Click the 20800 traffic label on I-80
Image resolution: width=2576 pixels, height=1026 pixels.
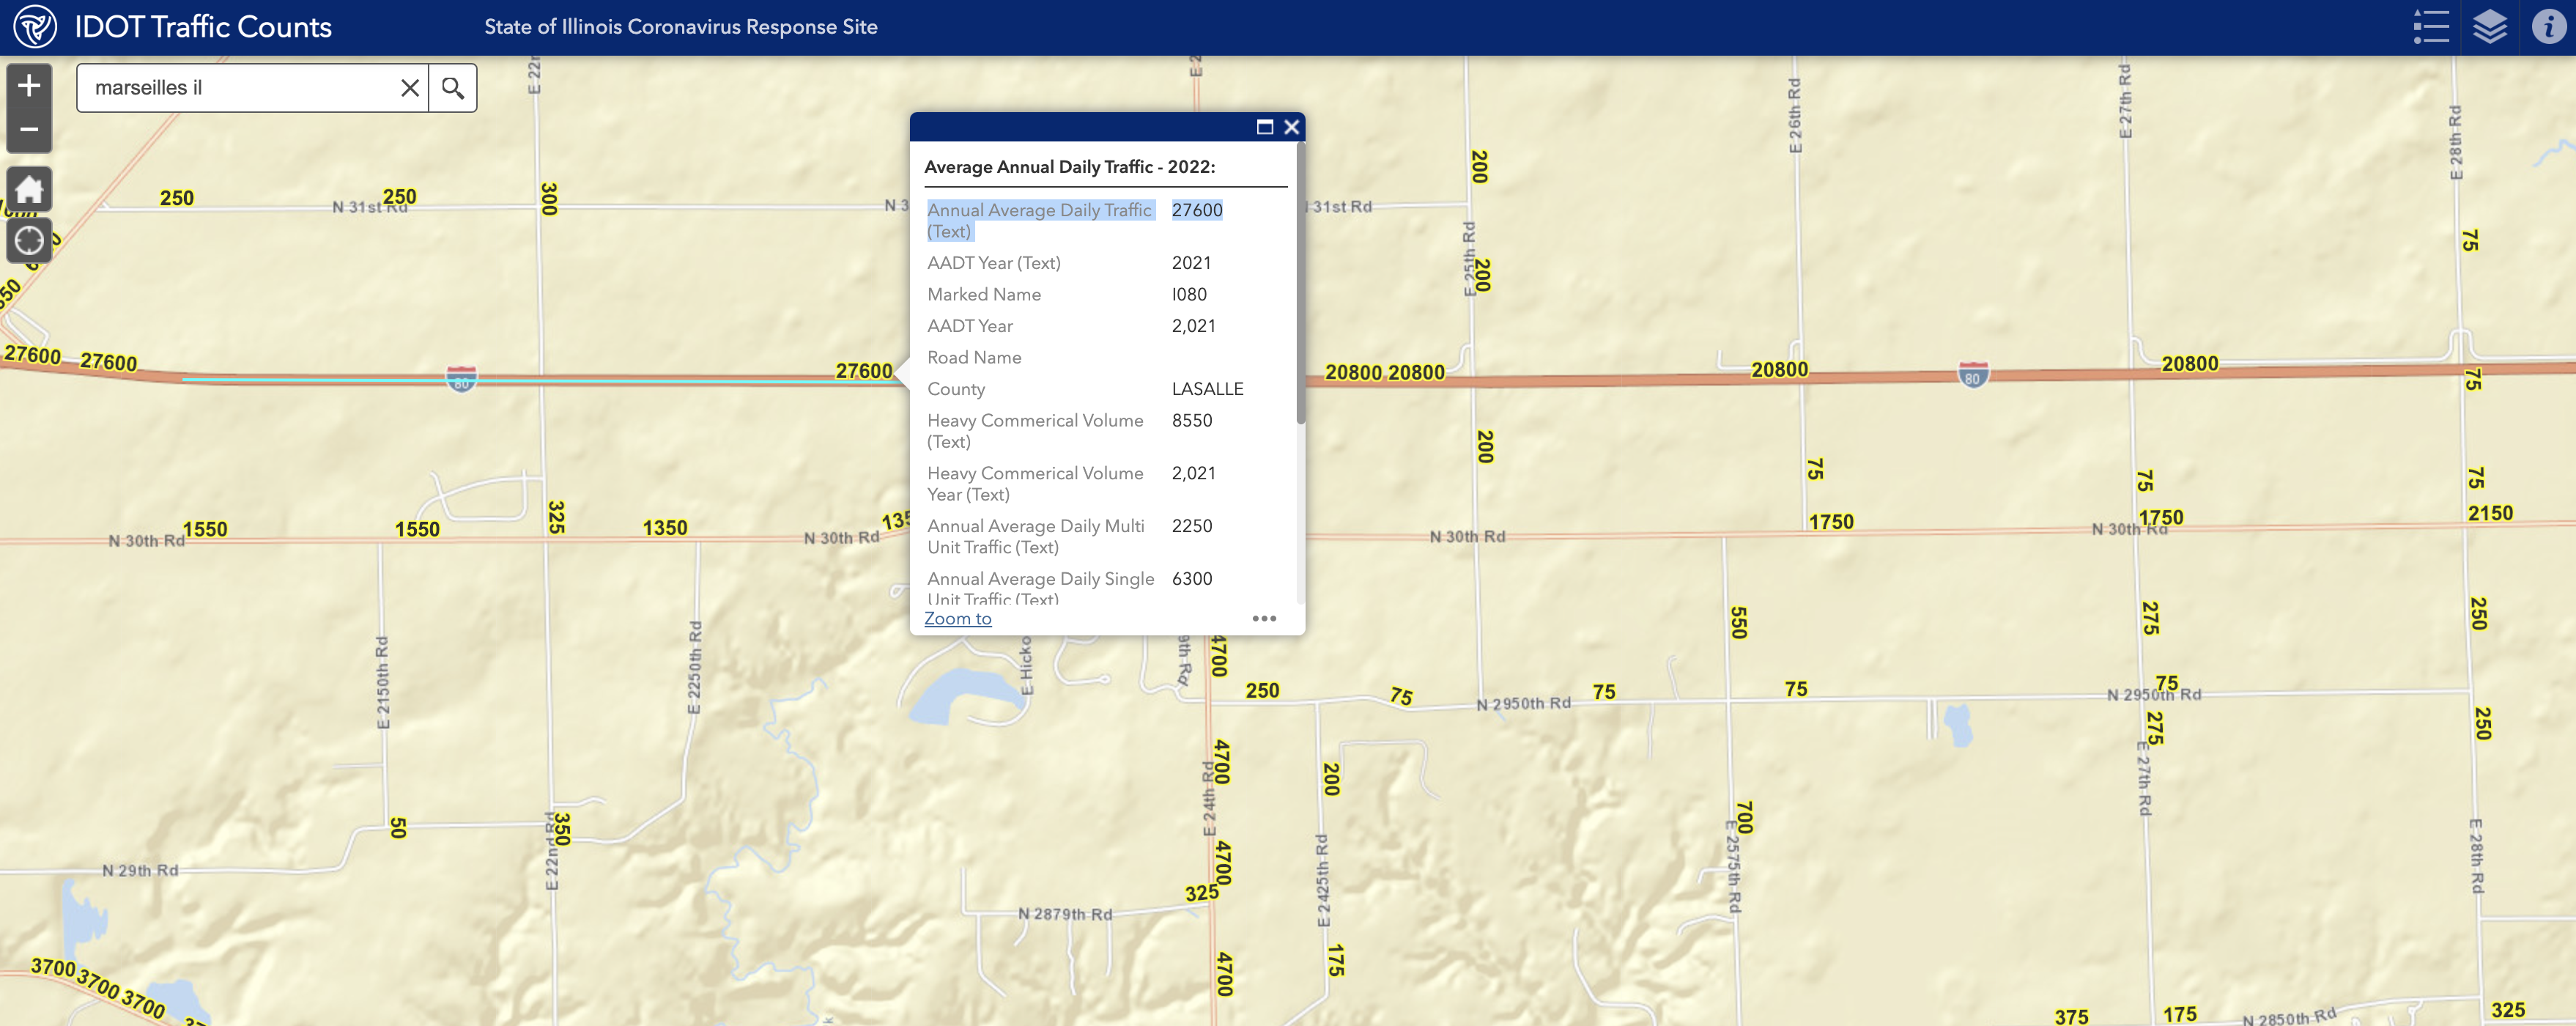click(x=1779, y=370)
